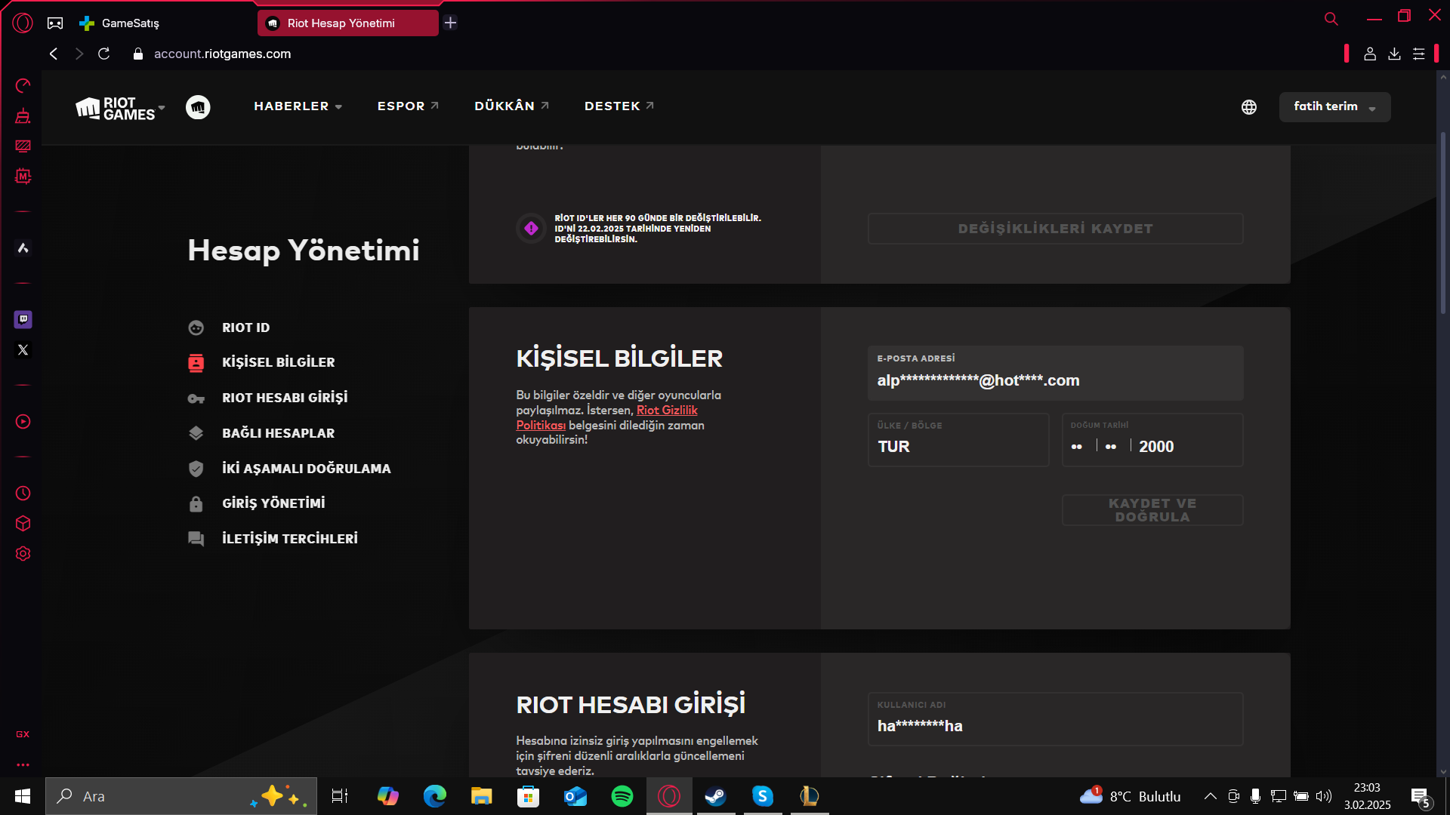1450x815 pixels.
Task: Open Extensions cube icon in the sidebar
Action: [x=23, y=523]
